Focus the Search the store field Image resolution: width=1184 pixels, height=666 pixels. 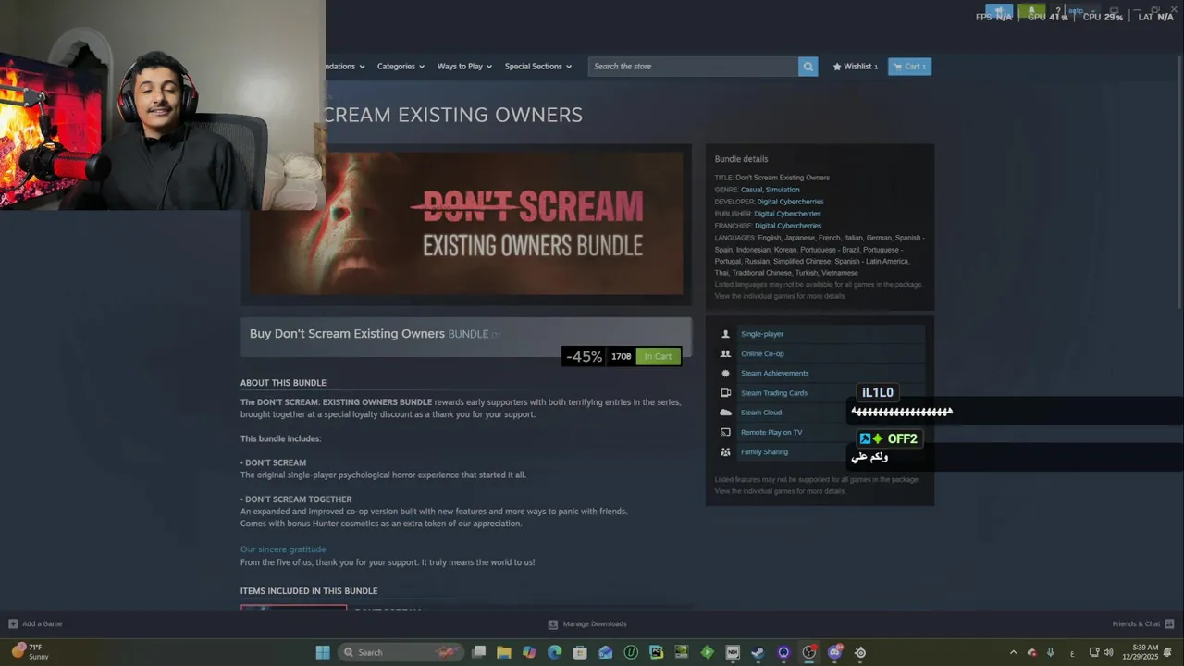pos(693,67)
